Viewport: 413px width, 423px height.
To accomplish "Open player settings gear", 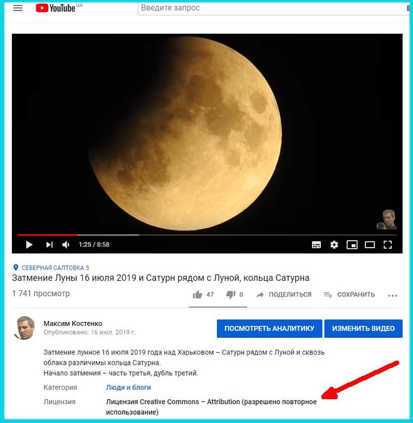I will (334, 244).
